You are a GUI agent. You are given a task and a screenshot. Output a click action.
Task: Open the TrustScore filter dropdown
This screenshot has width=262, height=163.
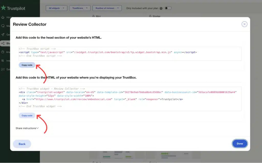[x=80, y=8]
